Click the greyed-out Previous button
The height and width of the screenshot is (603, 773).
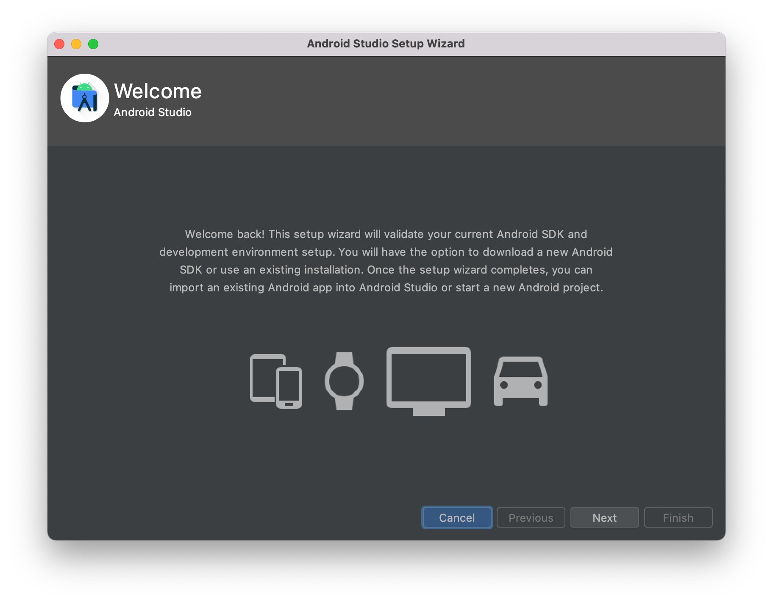point(531,517)
